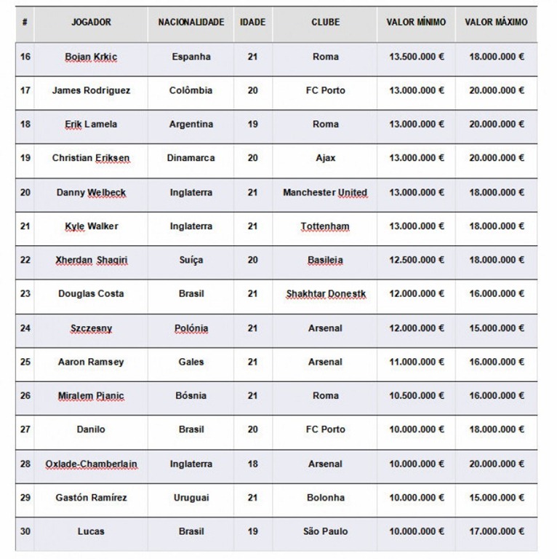Image resolution: width=557 pixels, height=559 pixels.
Task: Click the VALOR MÁXIMO header cell
Action: coord(496,22)
